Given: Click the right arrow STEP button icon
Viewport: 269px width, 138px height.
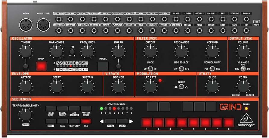Looking at the screenshot, I should pos(131,121).
